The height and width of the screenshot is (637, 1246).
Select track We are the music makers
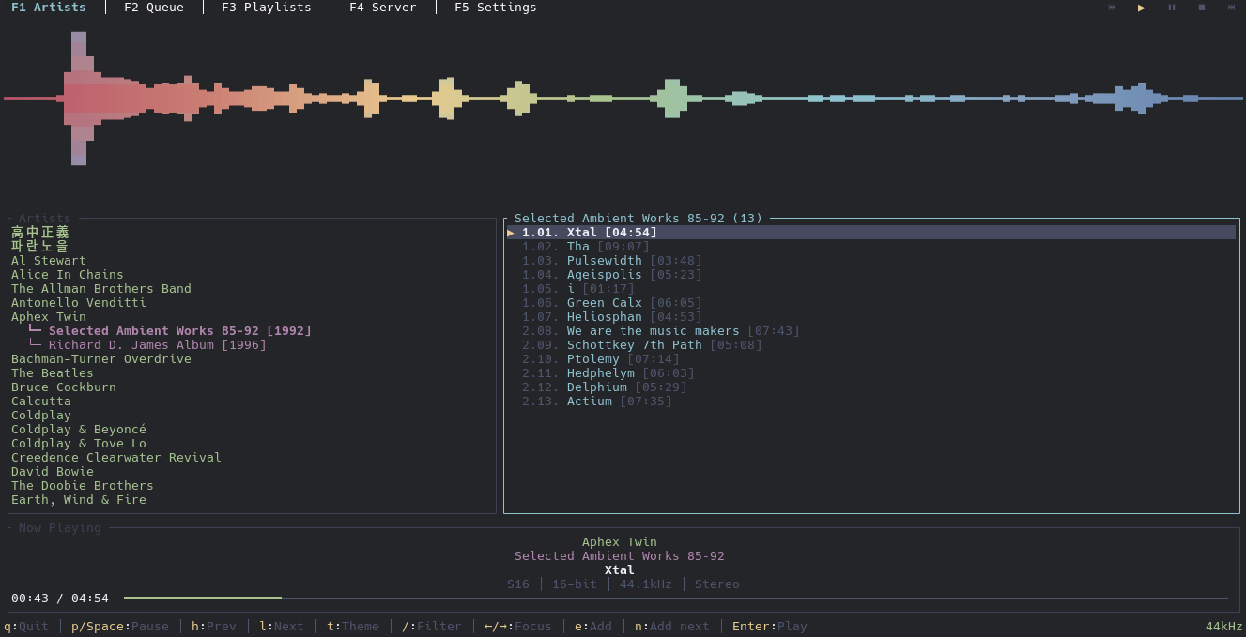click(661, 331)
